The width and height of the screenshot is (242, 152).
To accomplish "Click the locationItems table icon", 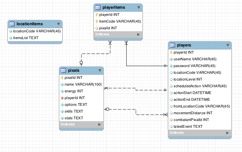I will (x=12, y=24).
